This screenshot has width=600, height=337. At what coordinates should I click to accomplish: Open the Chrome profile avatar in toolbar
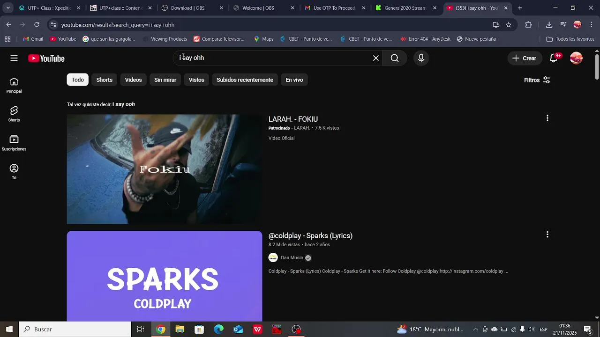click(577, 25)
